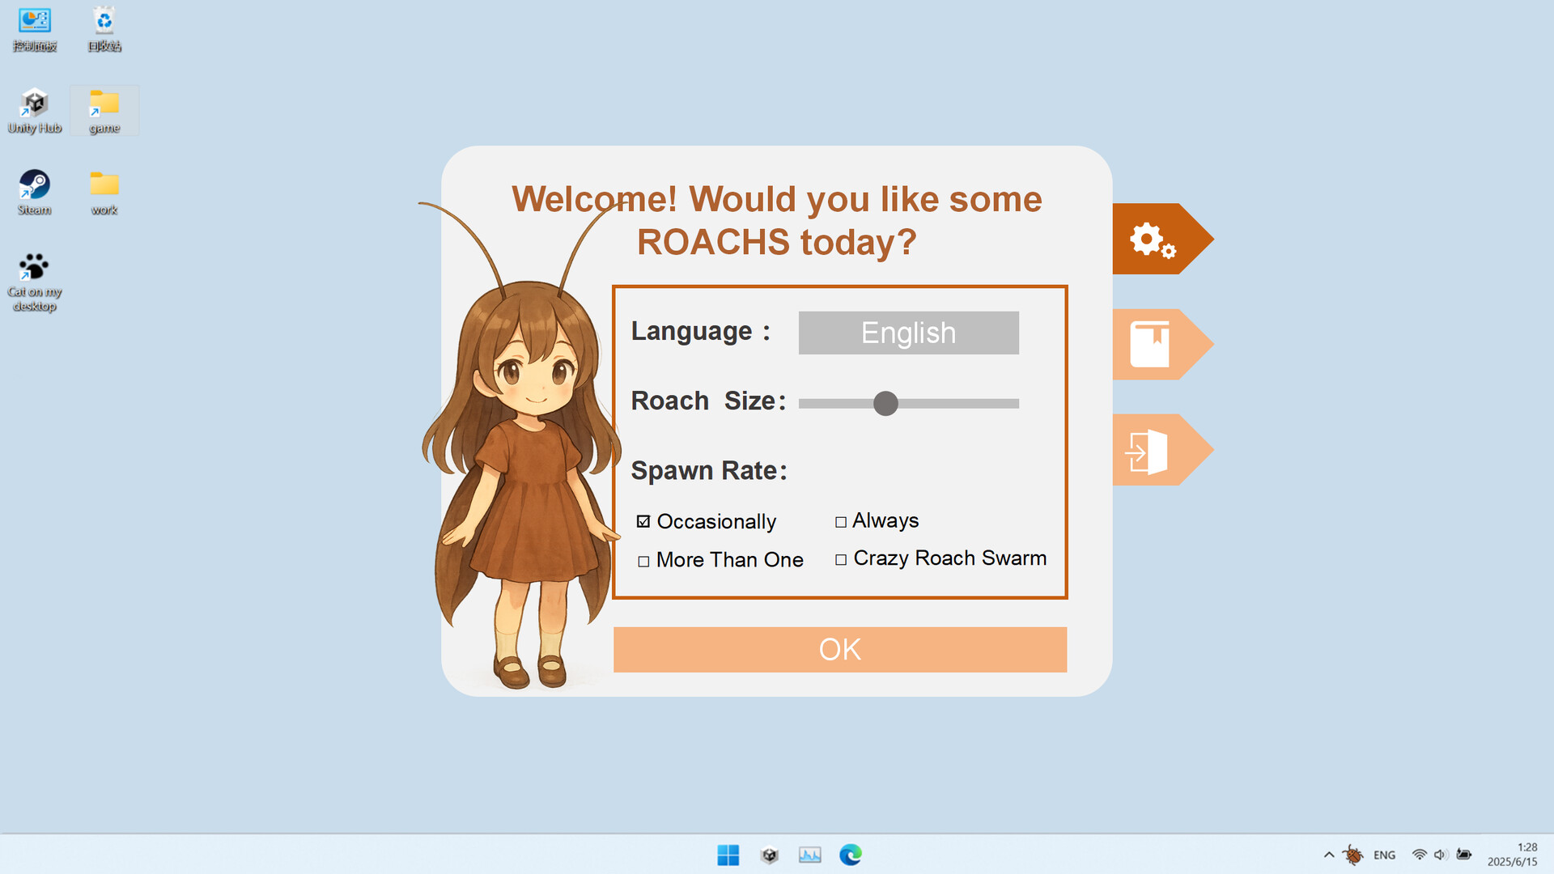
Task: Open the performance monitor icon on the taskbar
Action: tap(809, 855)
